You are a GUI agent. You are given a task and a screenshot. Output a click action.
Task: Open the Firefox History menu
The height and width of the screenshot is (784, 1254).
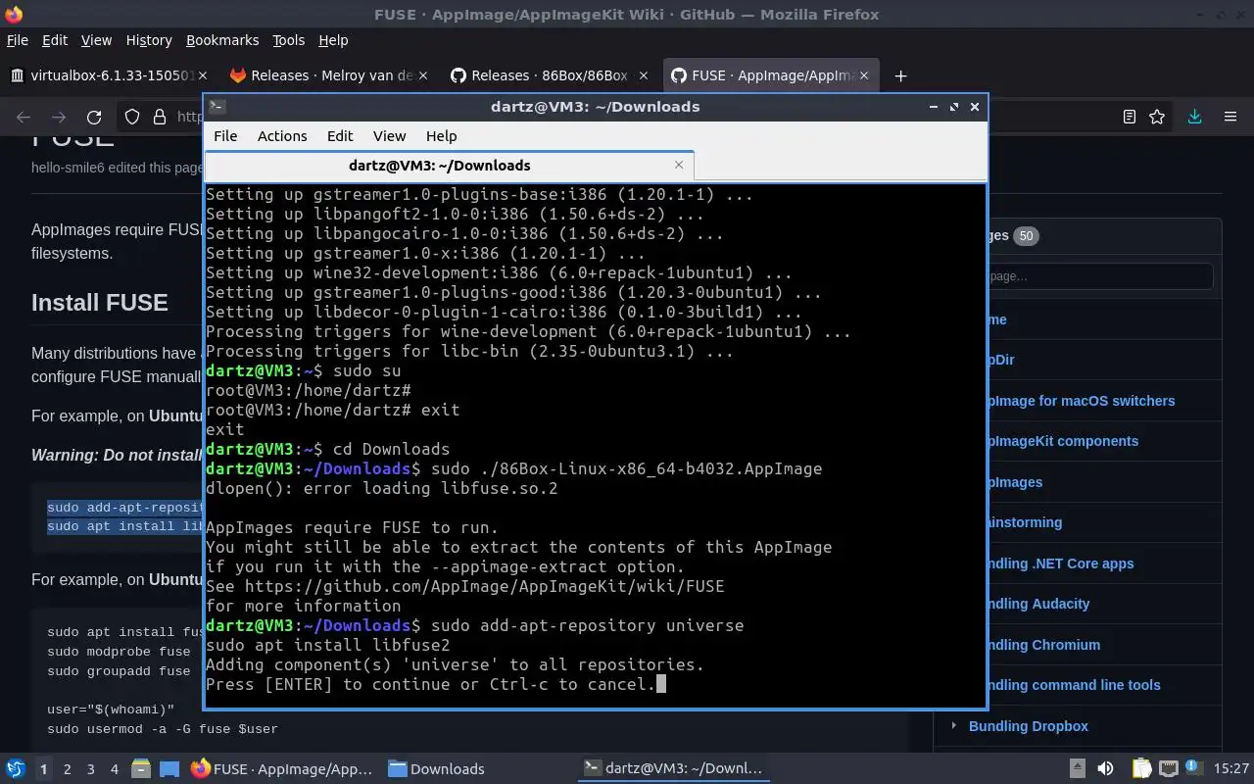149,40
